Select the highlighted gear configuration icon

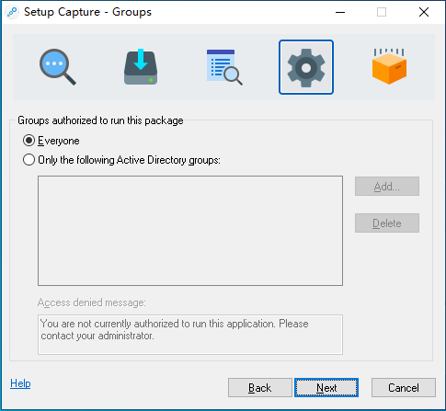tap(306, 67)
